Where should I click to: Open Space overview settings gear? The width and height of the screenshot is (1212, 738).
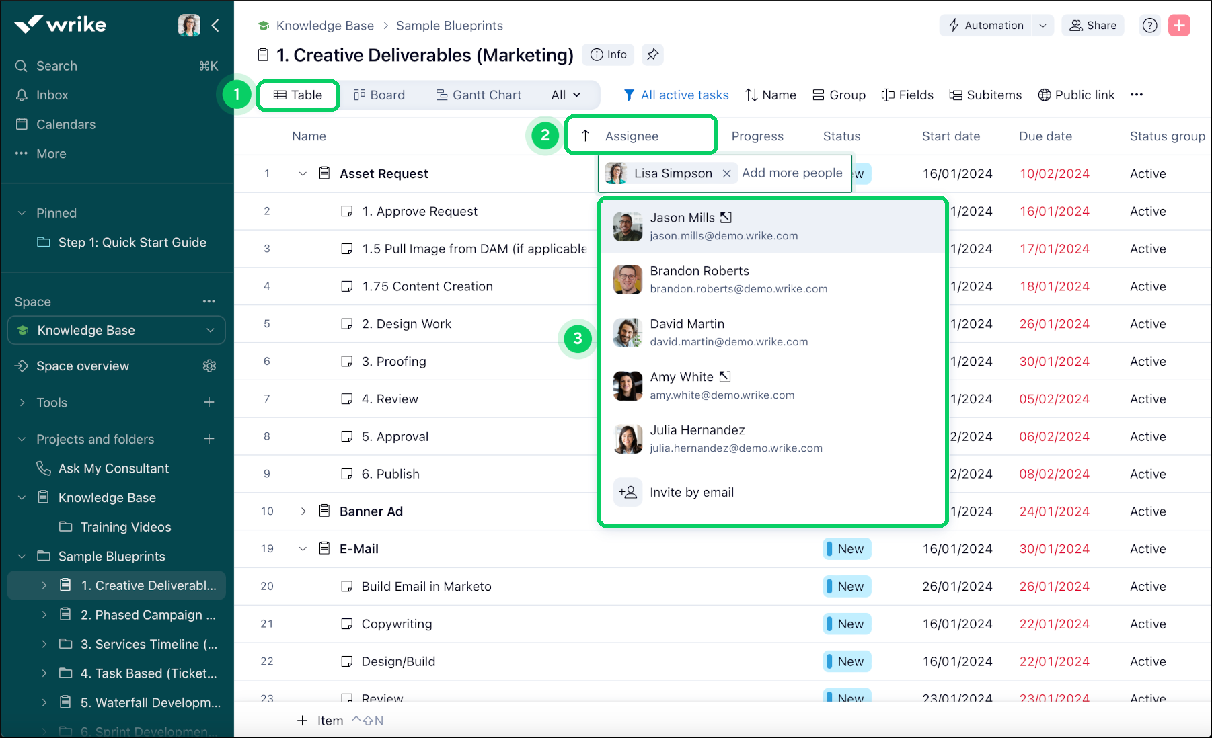210,366
